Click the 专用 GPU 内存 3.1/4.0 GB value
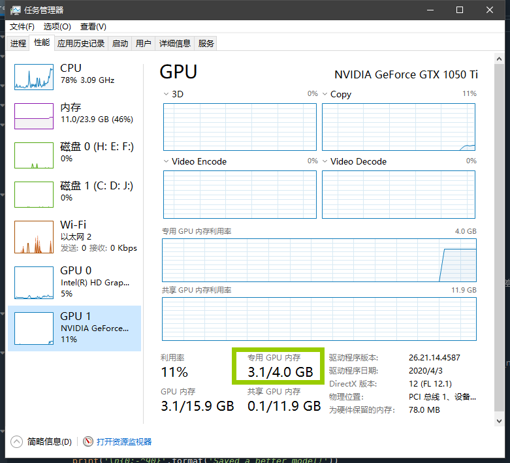 coord(280,372)
